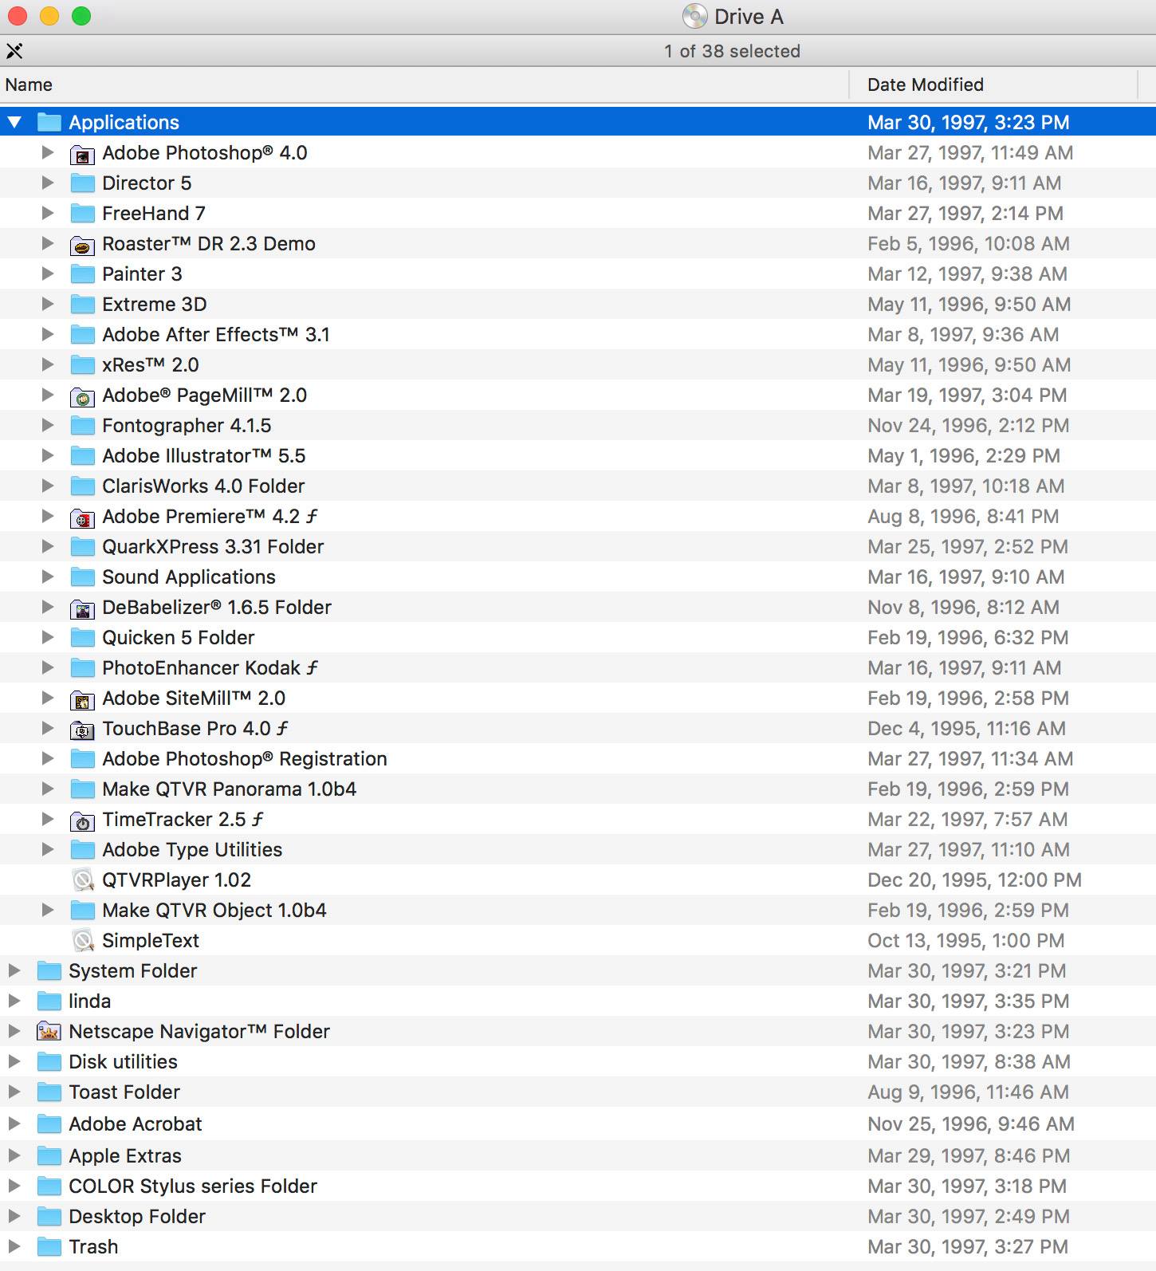
Task: Click the Sound Applications folder icon
Action: click(82, 577)
